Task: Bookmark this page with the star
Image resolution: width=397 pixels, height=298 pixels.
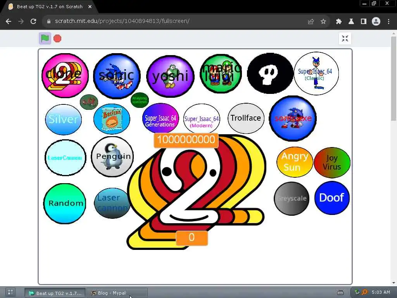Action: point(323,22)
